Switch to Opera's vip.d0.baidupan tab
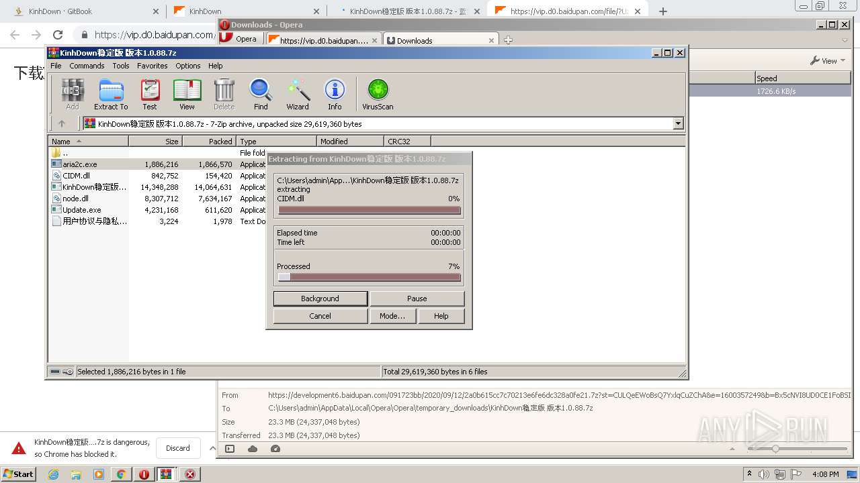The height and width of the screenshot is (483, 860). [x=325, y=40]
